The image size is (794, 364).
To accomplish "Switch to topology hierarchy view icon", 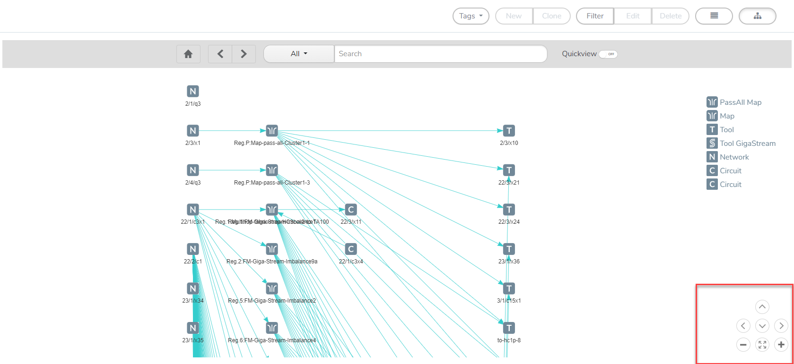I will [x=757, y=16].
